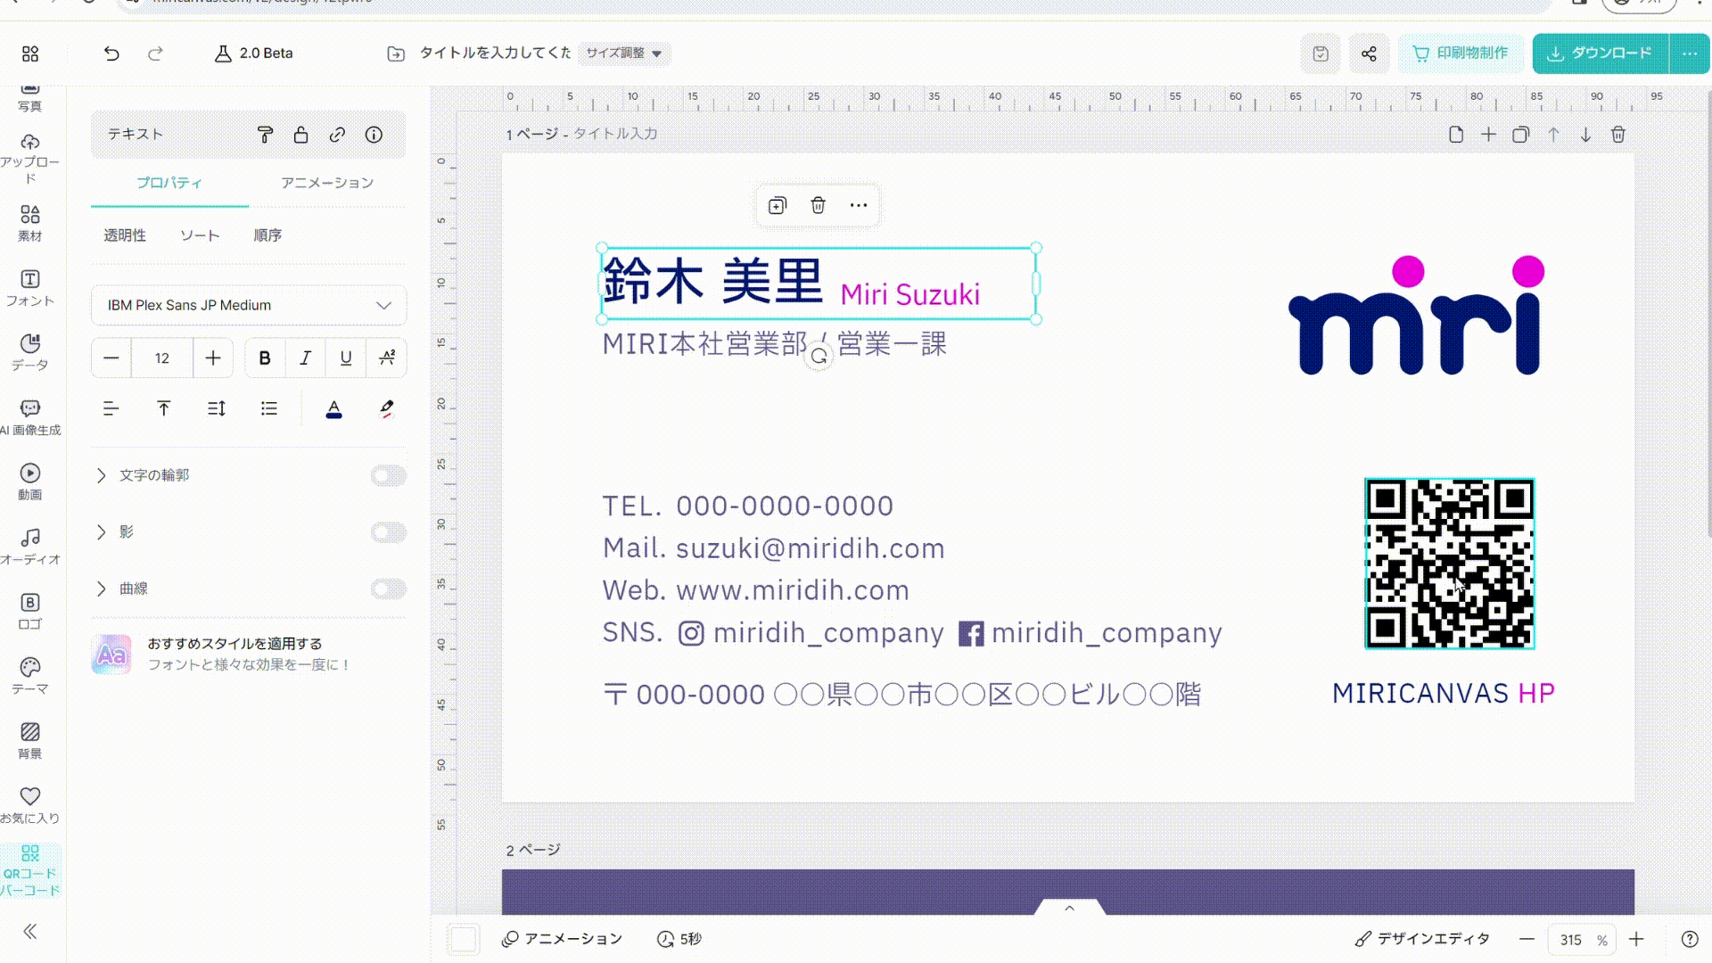Redo the last action
Image resolution: width=1712 pixels, height=963 pixels.
[155, 53]
